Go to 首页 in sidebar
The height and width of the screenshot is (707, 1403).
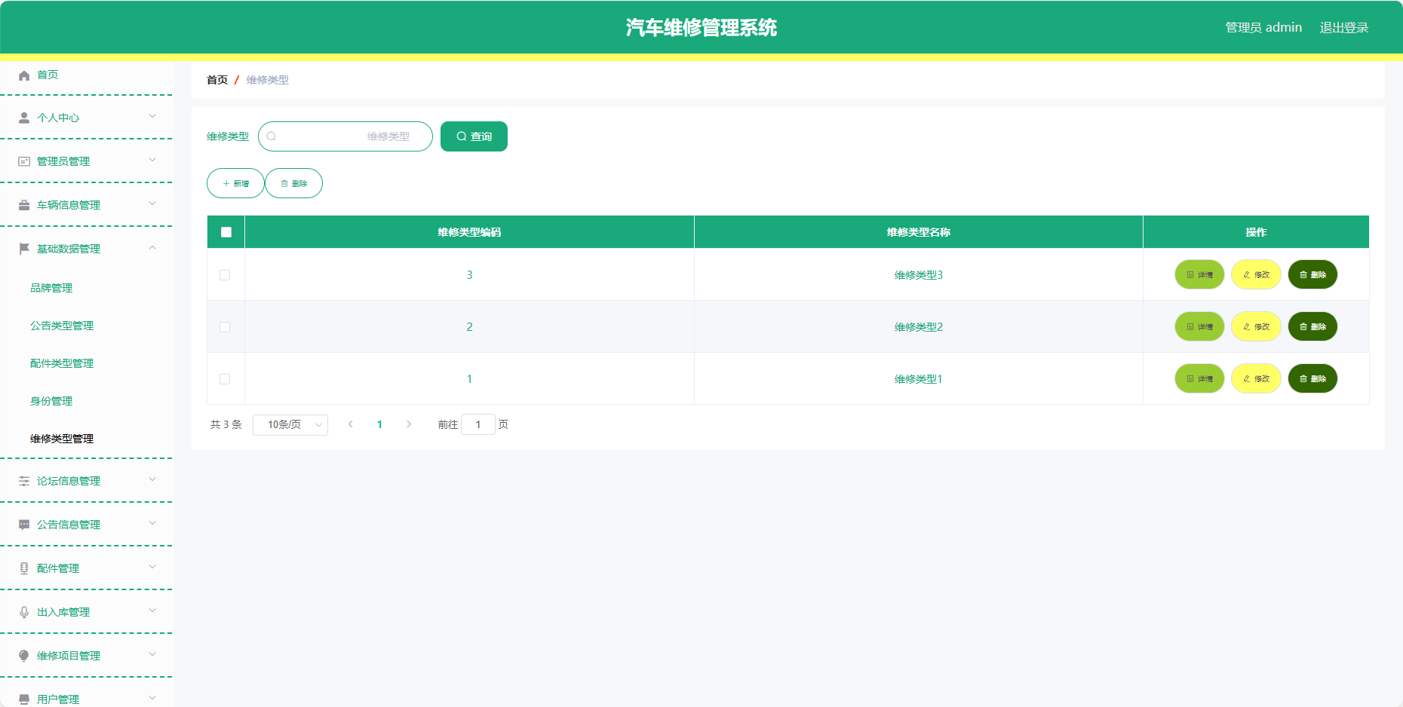click(48, 75)
